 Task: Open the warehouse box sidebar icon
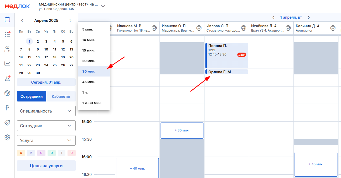tap(7, 93)
